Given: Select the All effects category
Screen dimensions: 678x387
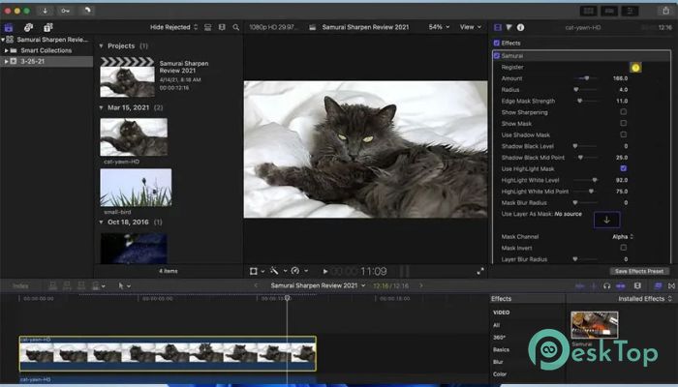Looking at the screenshot, I should click(x=496, y=325).
